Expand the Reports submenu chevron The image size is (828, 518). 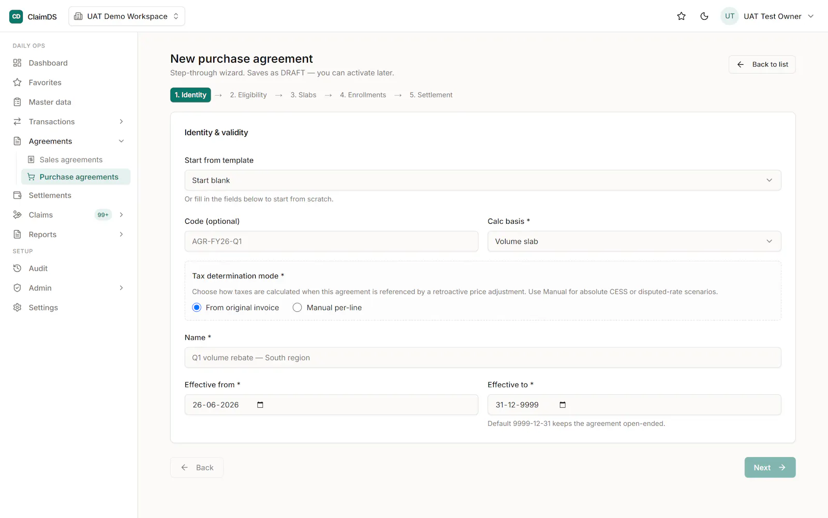pos(121,235)
